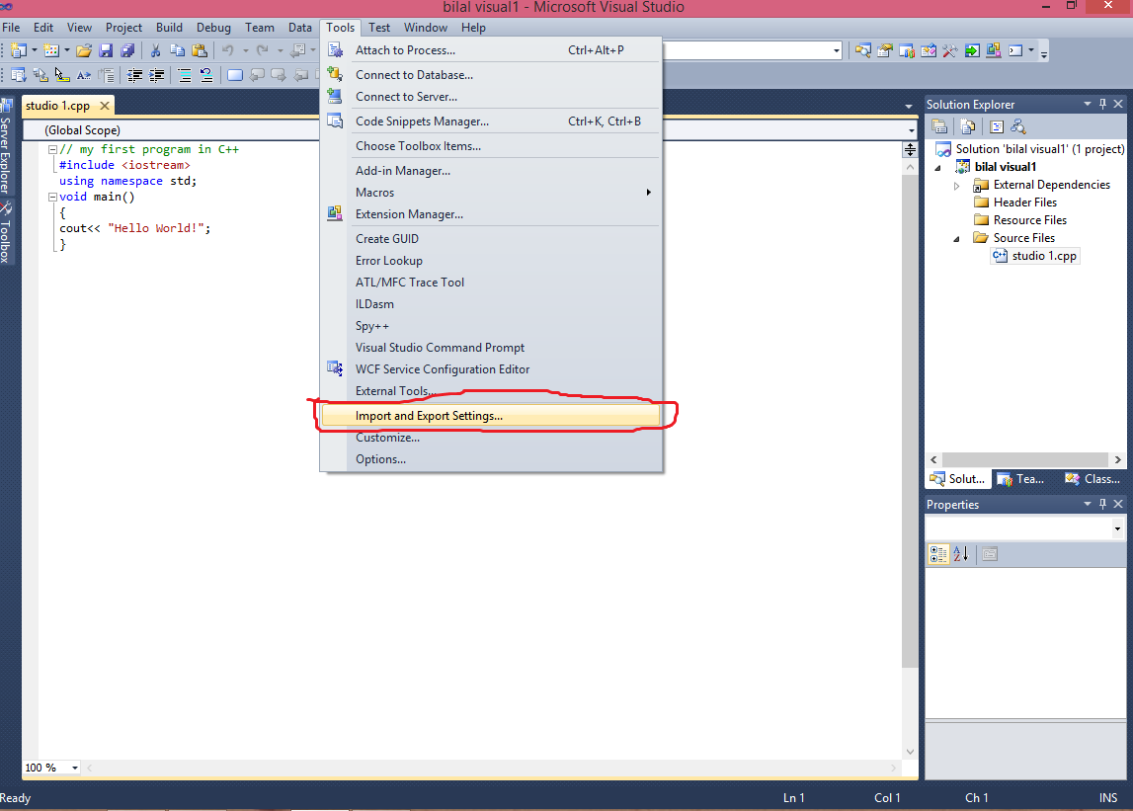Switch Properties panel to alphabetical sorting

pos(959,554)
